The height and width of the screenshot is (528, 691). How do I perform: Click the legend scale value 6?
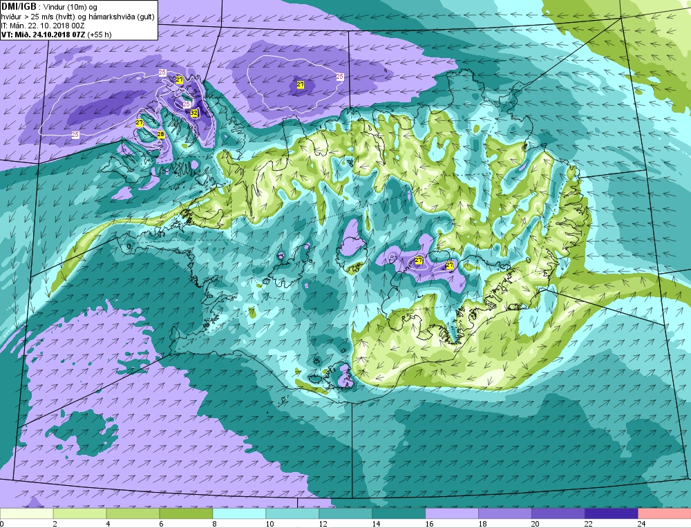161,524
